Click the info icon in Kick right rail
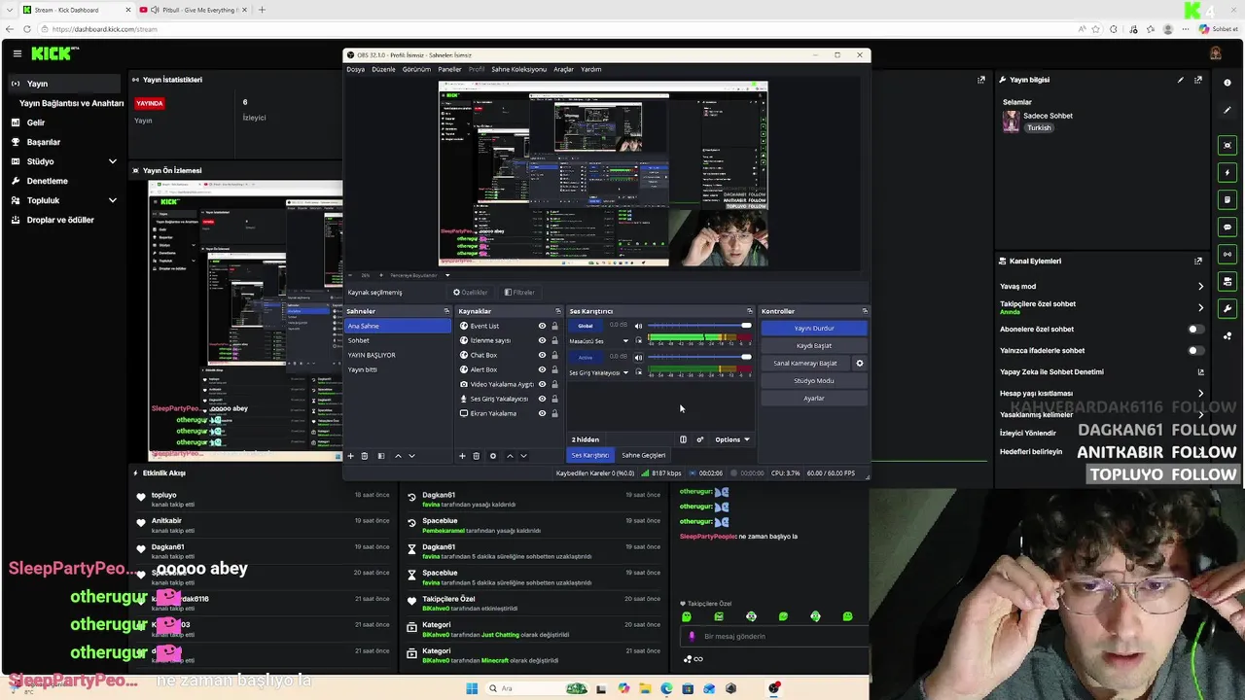Image resolution: width=1245 pixels, height=700 pixels. 1227,84
